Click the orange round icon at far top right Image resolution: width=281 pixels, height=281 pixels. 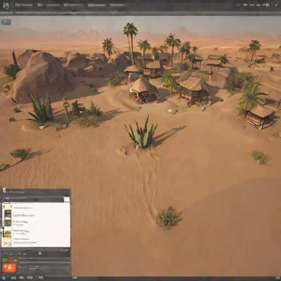click(x=277, y=5)
